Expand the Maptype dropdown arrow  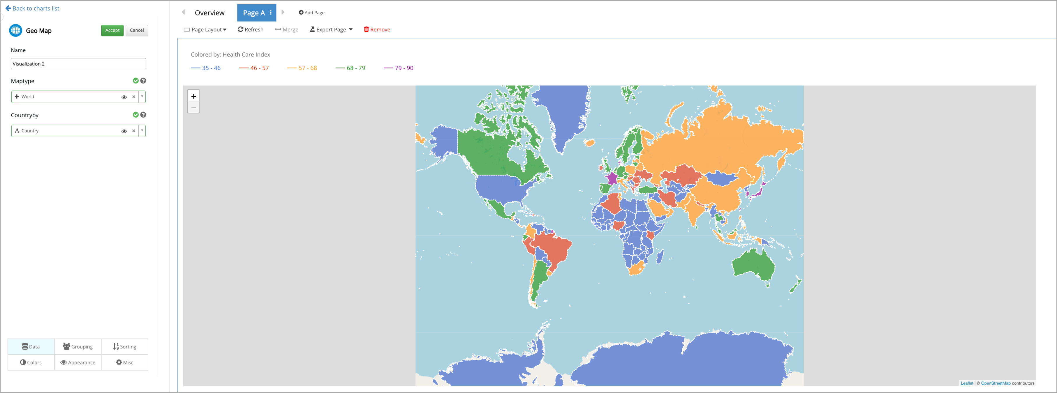[142, 97]
